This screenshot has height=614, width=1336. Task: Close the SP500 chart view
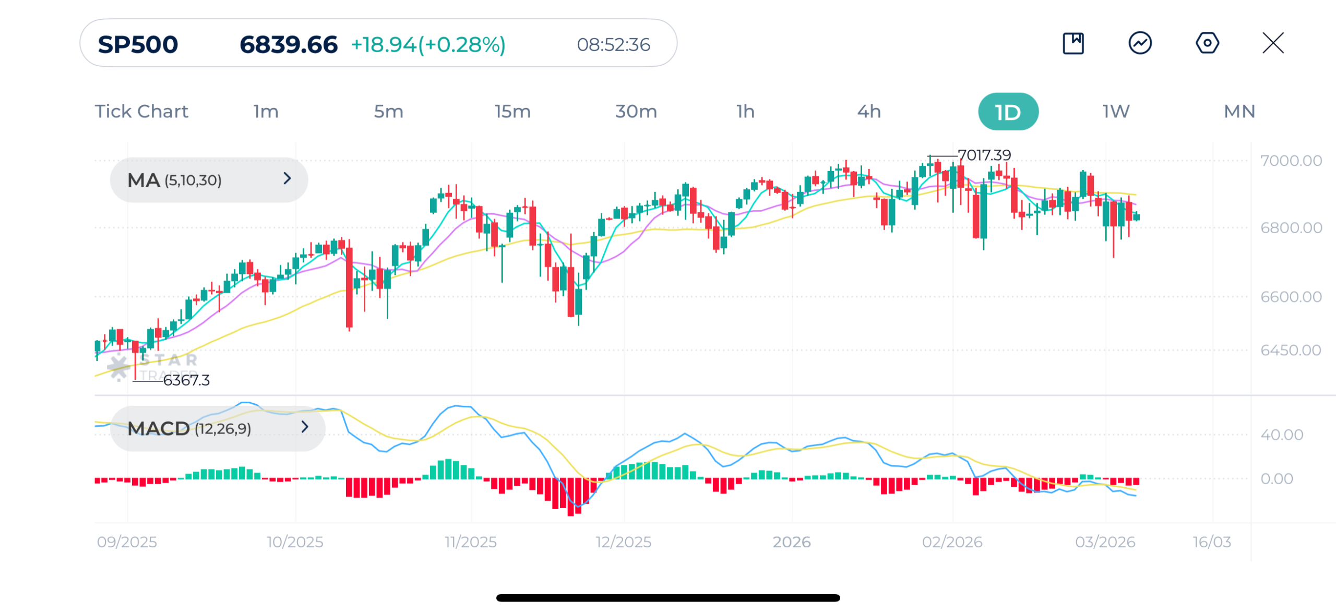1273,44
